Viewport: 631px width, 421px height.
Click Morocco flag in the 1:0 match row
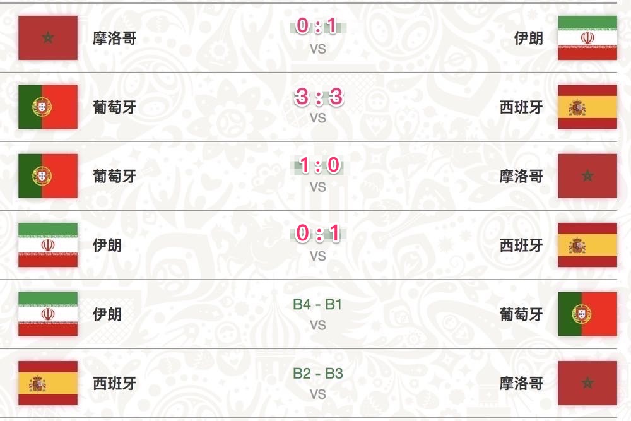pyautogui.click(x=587, y=176)
